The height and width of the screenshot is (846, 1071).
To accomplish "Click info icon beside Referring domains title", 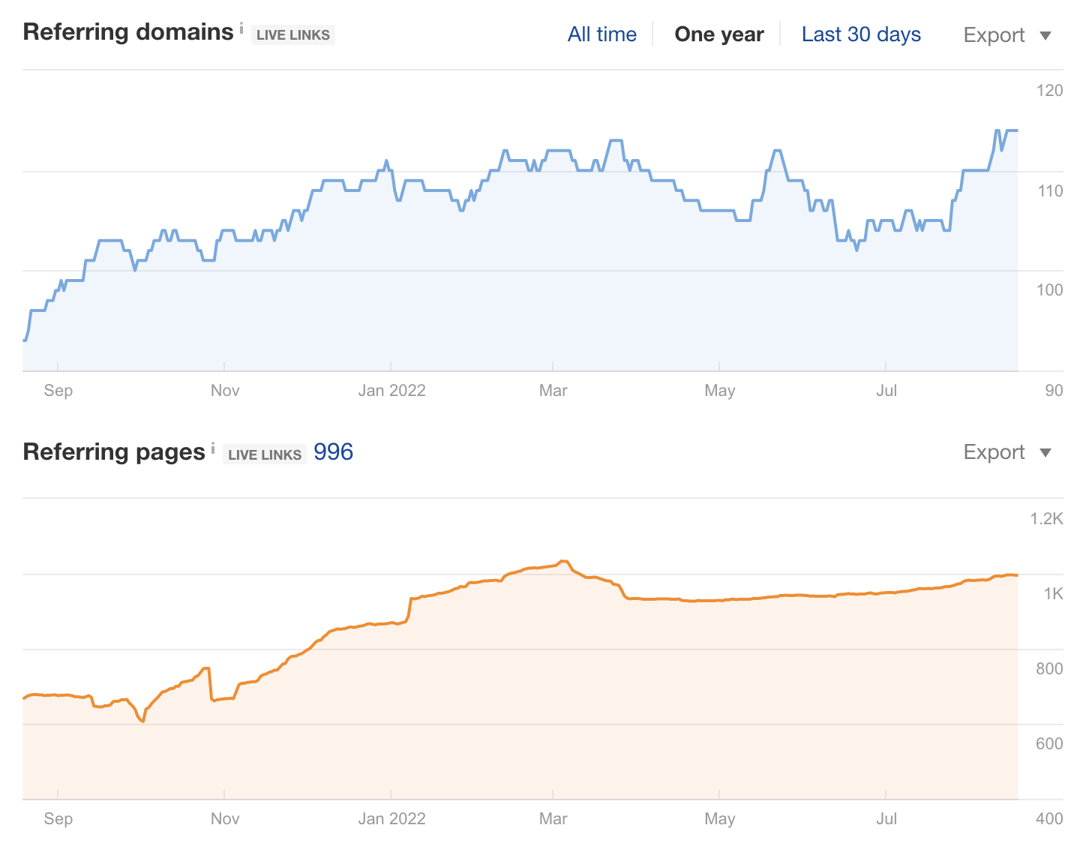I will click(241, 28).
